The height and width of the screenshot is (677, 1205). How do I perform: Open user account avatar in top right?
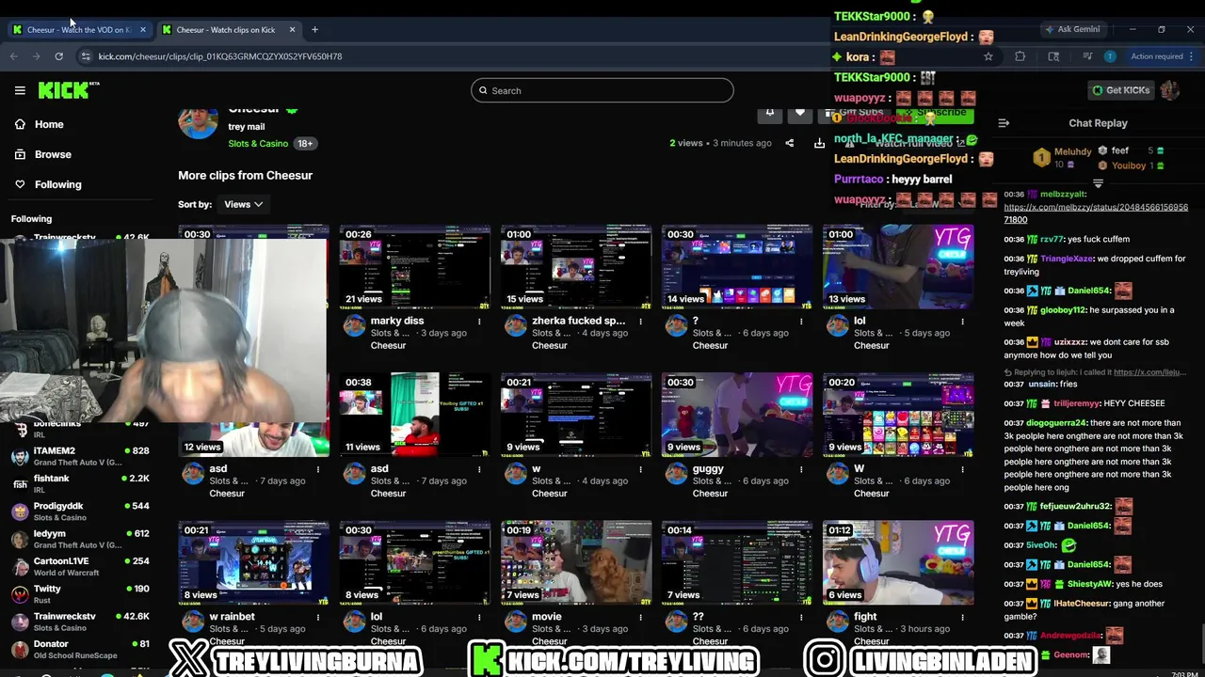coord(1169,90)
